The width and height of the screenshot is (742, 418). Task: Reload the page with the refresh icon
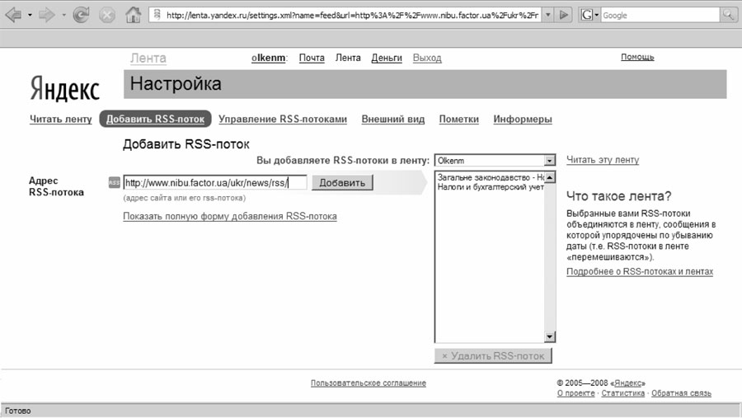click(81, 15)
